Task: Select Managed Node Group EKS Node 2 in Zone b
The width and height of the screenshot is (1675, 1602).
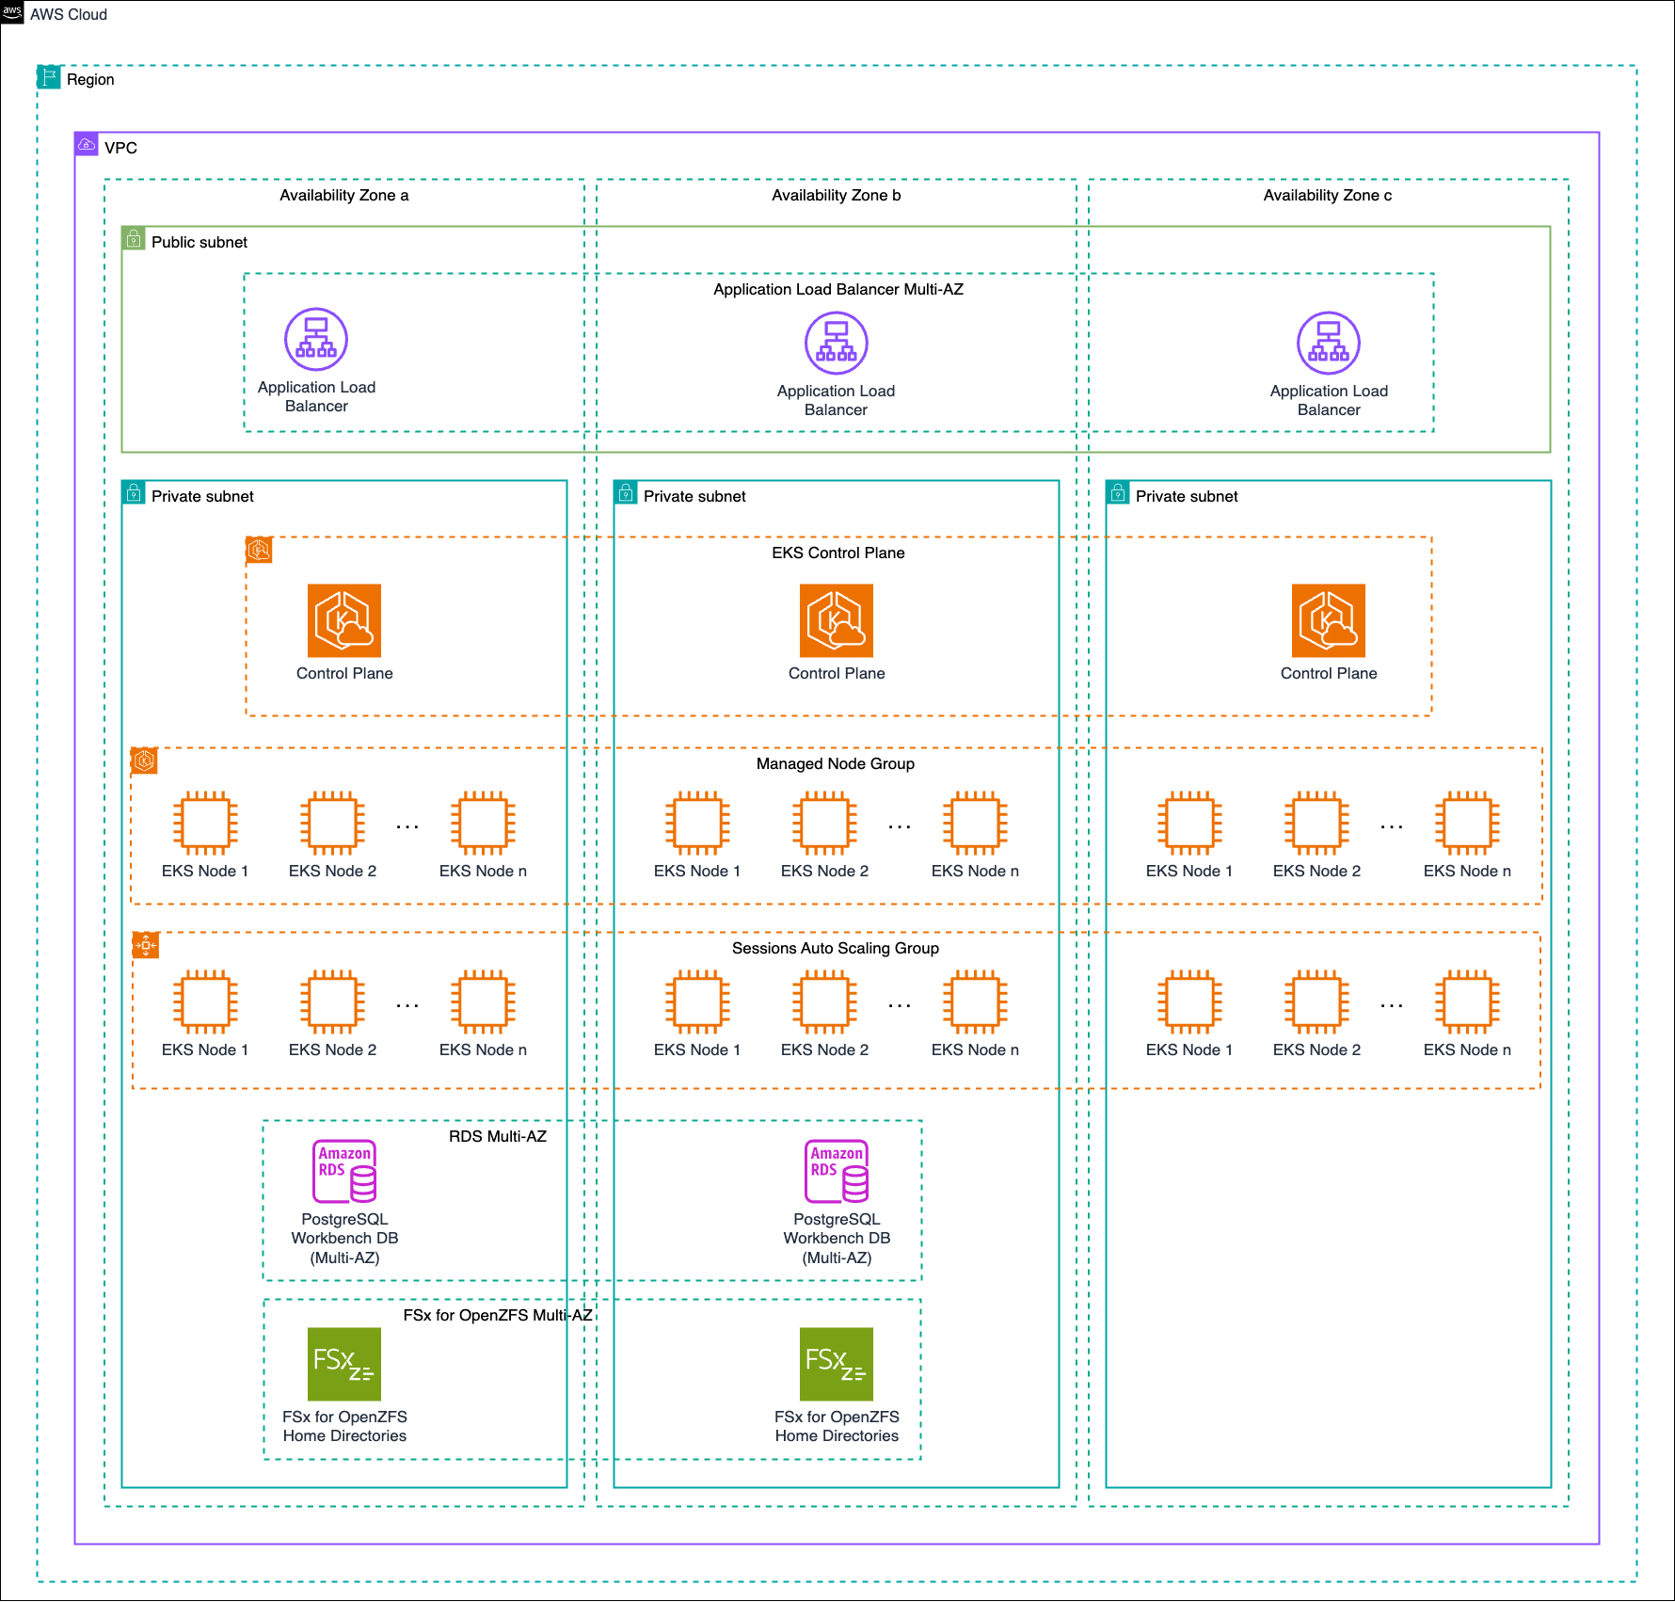Action: (824, 823)
